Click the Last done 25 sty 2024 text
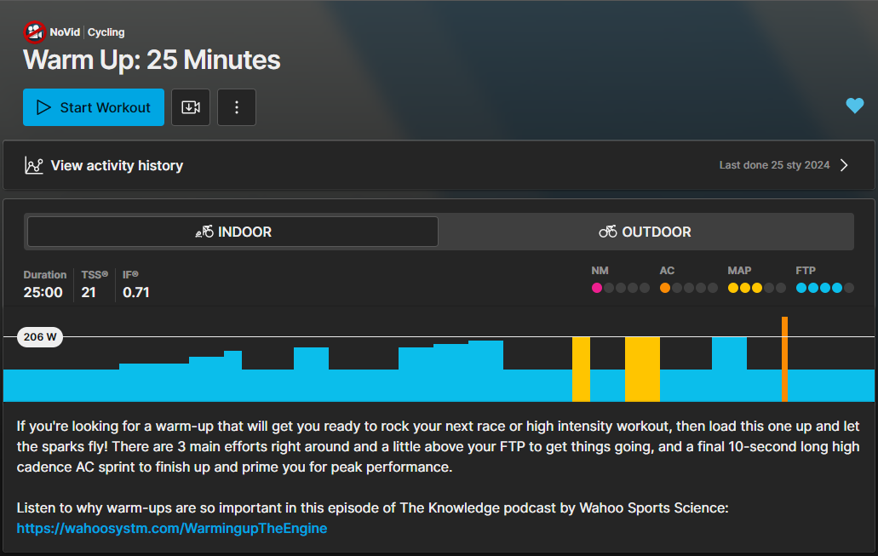Screen dimensions: 878x556 [x=774, y=165]
